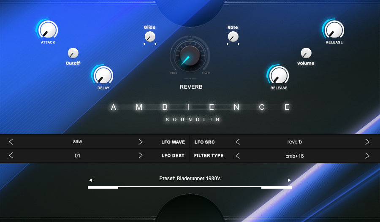Screen dimensions: 380x222
Task: Click the LFO SRC label
Action: click(x=204, y=142)
